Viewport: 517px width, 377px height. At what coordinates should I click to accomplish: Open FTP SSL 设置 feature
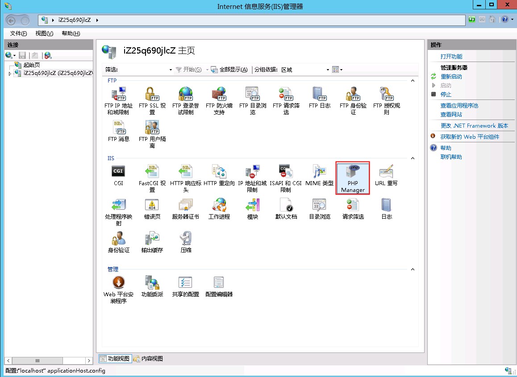click(152, 101)
